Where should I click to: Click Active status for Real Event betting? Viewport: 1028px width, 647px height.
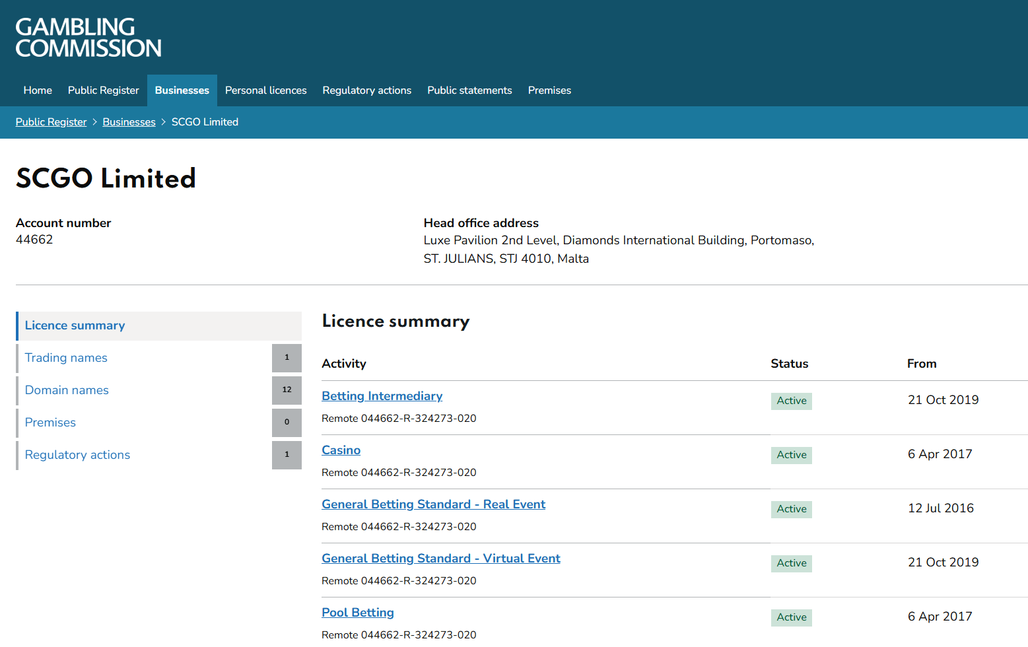click(792, 509)
